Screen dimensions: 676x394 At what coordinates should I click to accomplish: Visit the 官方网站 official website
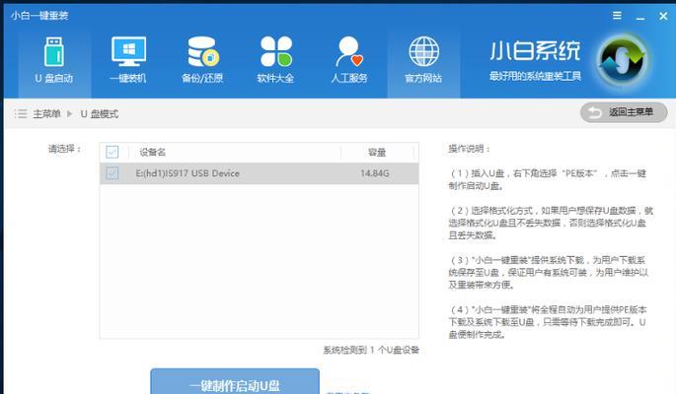pos(423,60)
